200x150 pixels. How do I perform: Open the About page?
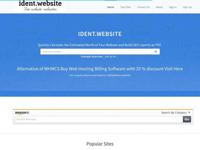pos(159,7)
